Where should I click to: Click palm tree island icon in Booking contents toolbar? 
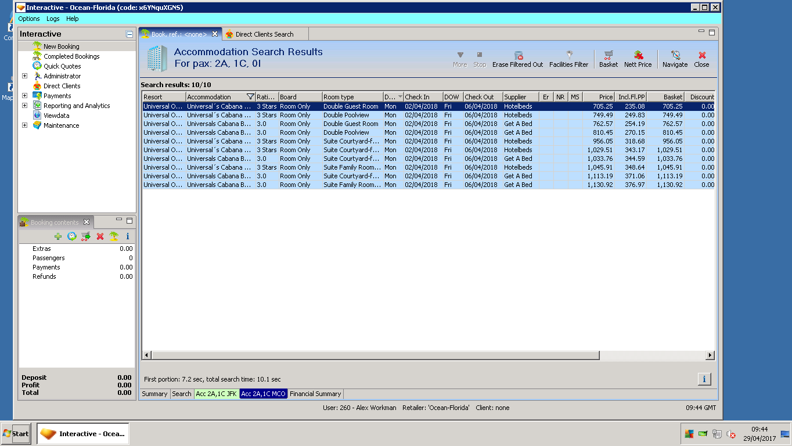pyautogui.click(x=114, y=236)
